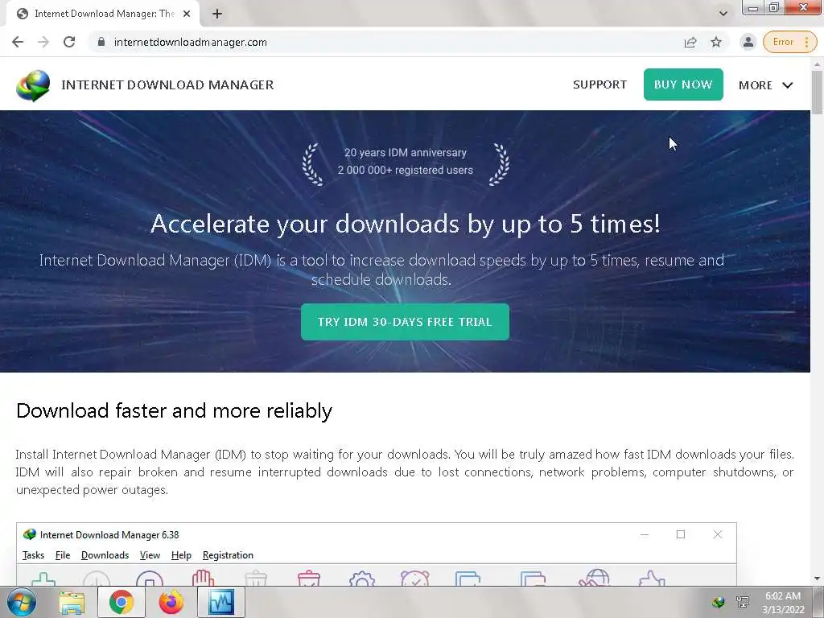The height and width of the screenshot is (618, 824).
Task: Bookmark this page with star icon
Action: [716, 42]
